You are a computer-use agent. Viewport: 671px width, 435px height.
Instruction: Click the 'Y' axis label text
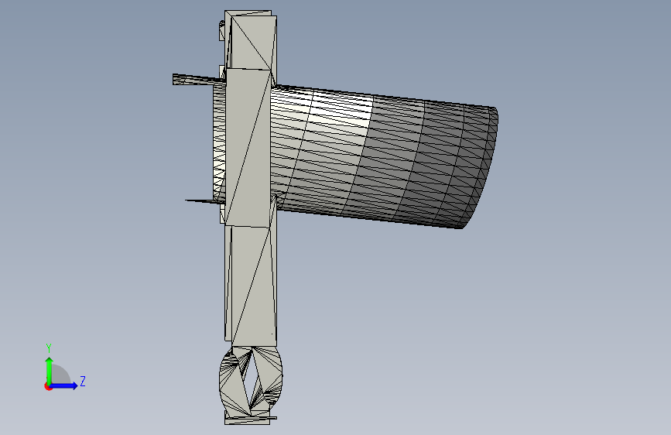click(x=49, y=348)
